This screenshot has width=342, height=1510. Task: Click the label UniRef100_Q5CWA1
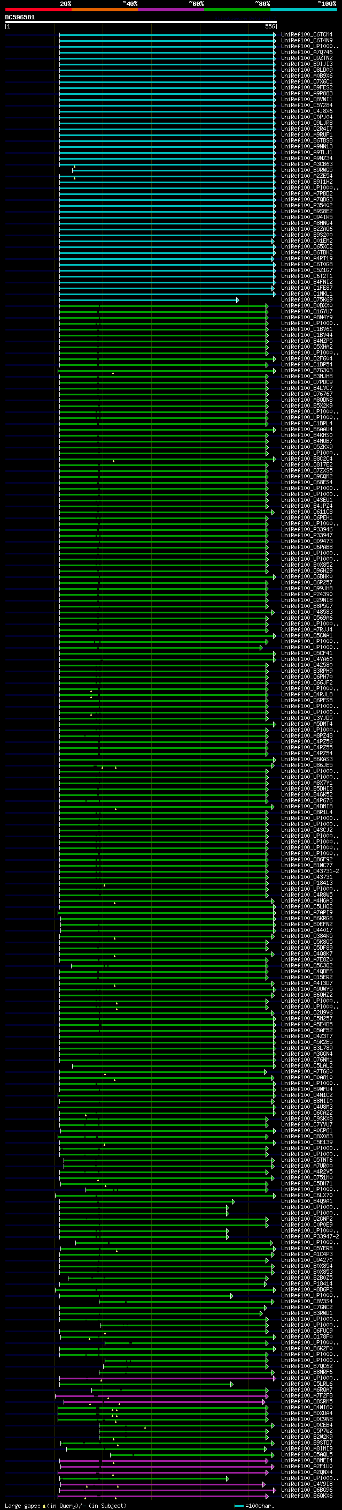tap(307, 635)
